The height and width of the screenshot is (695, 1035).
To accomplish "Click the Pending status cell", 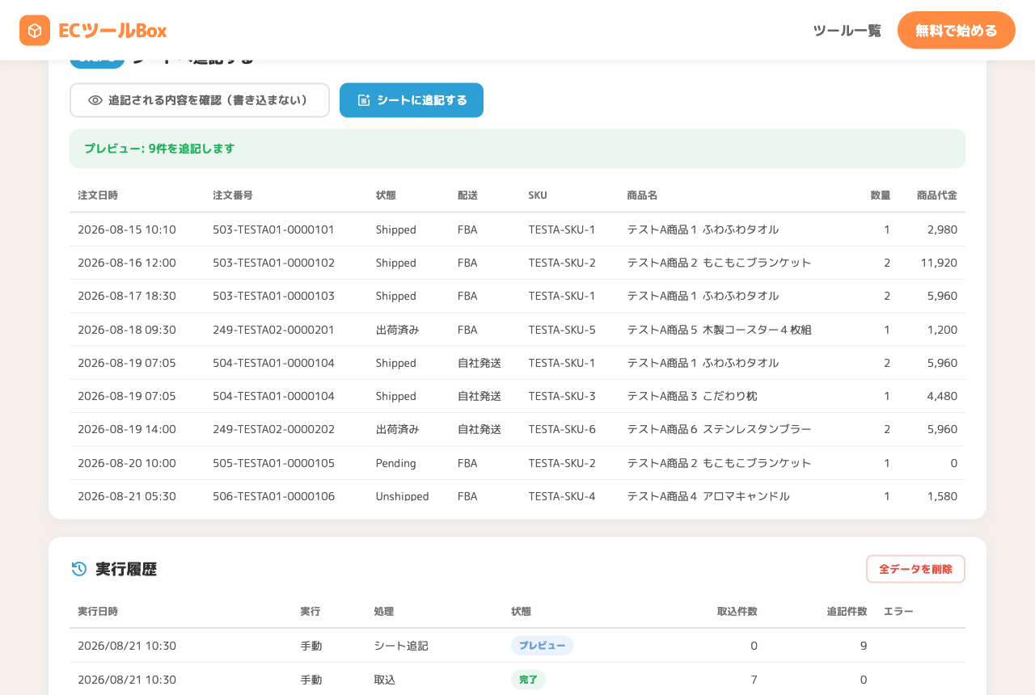I will (x=396, y=463).
